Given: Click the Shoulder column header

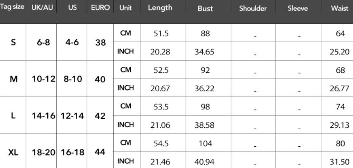Looking at the screenshot, I should click(x=253, y=8).
